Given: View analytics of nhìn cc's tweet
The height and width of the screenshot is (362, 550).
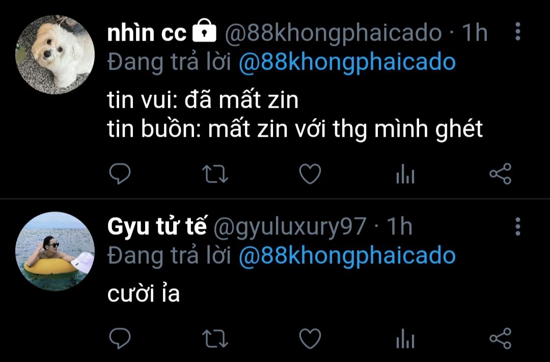Looking at the screenshot, I should 405,174.
